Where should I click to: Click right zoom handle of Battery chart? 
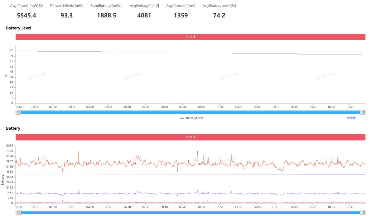coord(363,212)
